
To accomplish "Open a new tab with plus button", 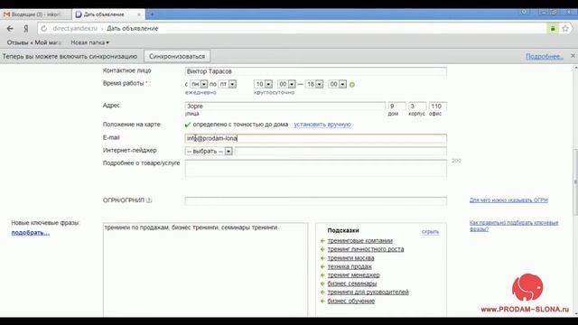I will 152,14.
